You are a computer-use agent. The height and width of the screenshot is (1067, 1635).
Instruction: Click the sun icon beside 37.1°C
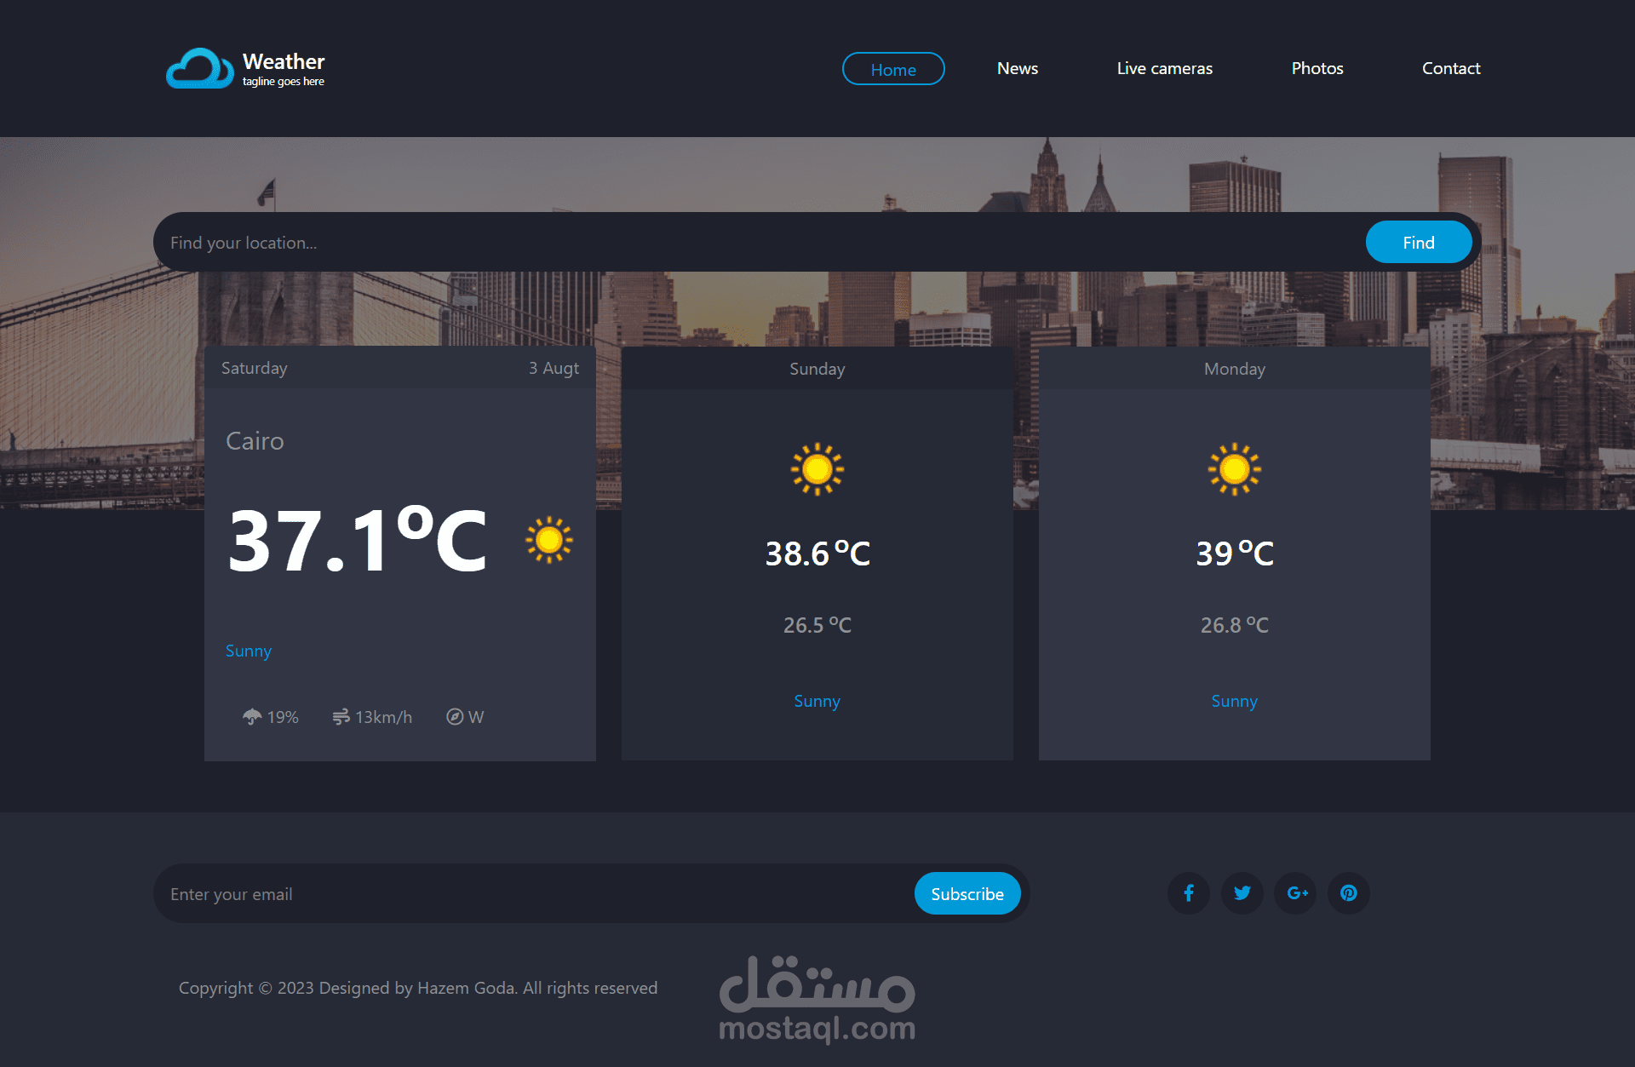[549, 540]
